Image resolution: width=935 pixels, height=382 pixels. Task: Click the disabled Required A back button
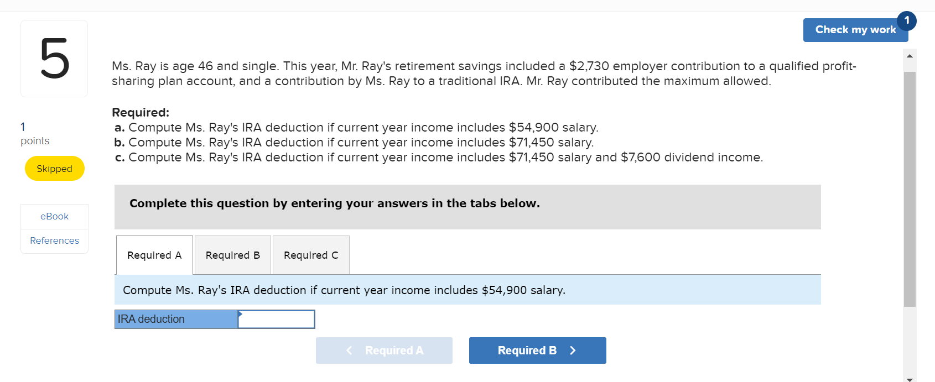pyautogui.click(x=384, y=350)
